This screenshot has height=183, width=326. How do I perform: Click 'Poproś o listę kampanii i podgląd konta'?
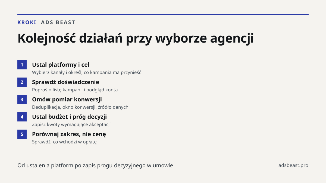pyautogui.click(x=75, y=90)
